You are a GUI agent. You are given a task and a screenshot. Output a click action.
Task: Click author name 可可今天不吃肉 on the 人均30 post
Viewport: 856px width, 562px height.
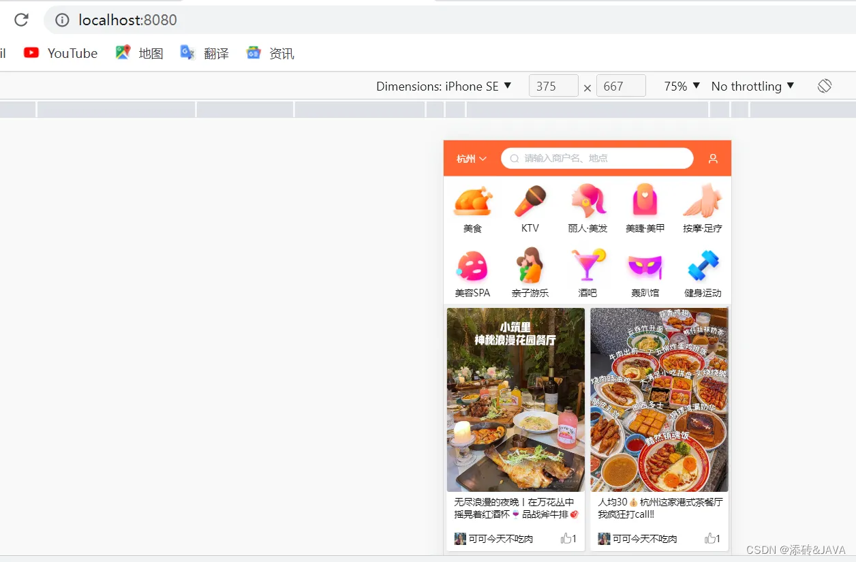(645, 539)
